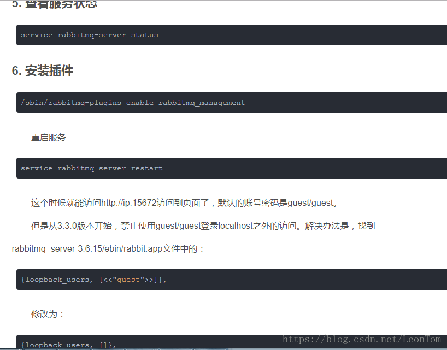This screenshot has width=447, height=350.
Task: Click the 'service rabbitmq-server status' code line
Action: [x=90, y=35]
